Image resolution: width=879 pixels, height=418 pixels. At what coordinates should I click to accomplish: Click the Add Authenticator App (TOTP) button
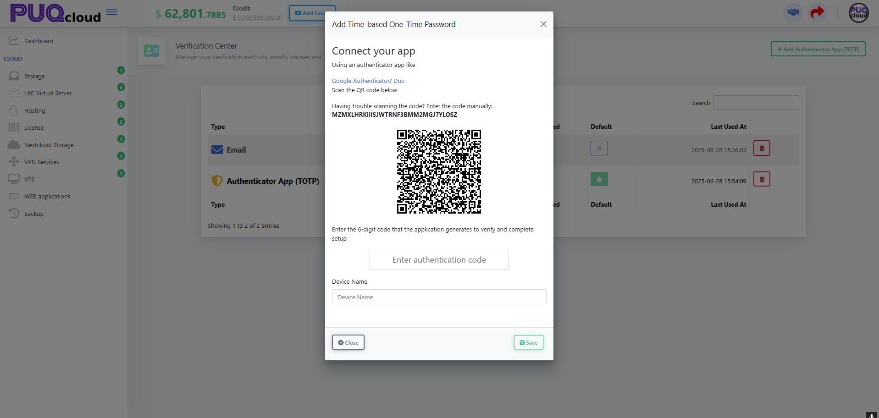(x=818, y=49)
